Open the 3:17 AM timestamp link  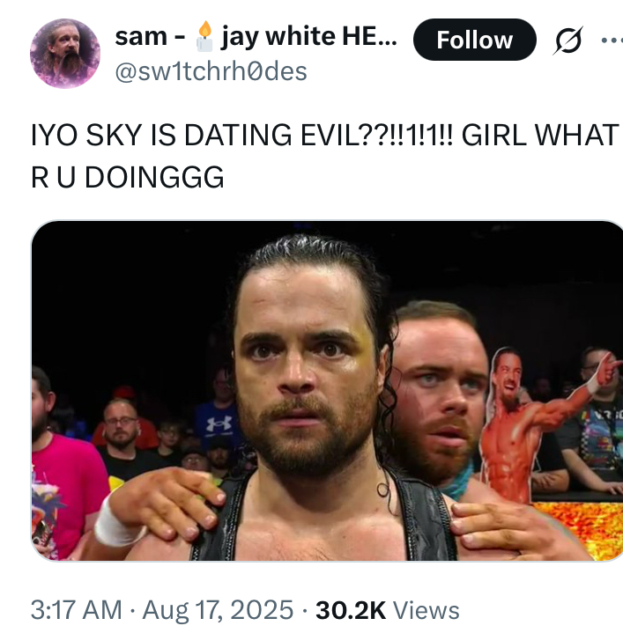point(77,609)
